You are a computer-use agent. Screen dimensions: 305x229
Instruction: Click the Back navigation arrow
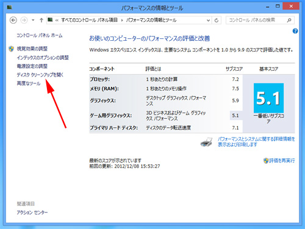click(x=13, y=20)
